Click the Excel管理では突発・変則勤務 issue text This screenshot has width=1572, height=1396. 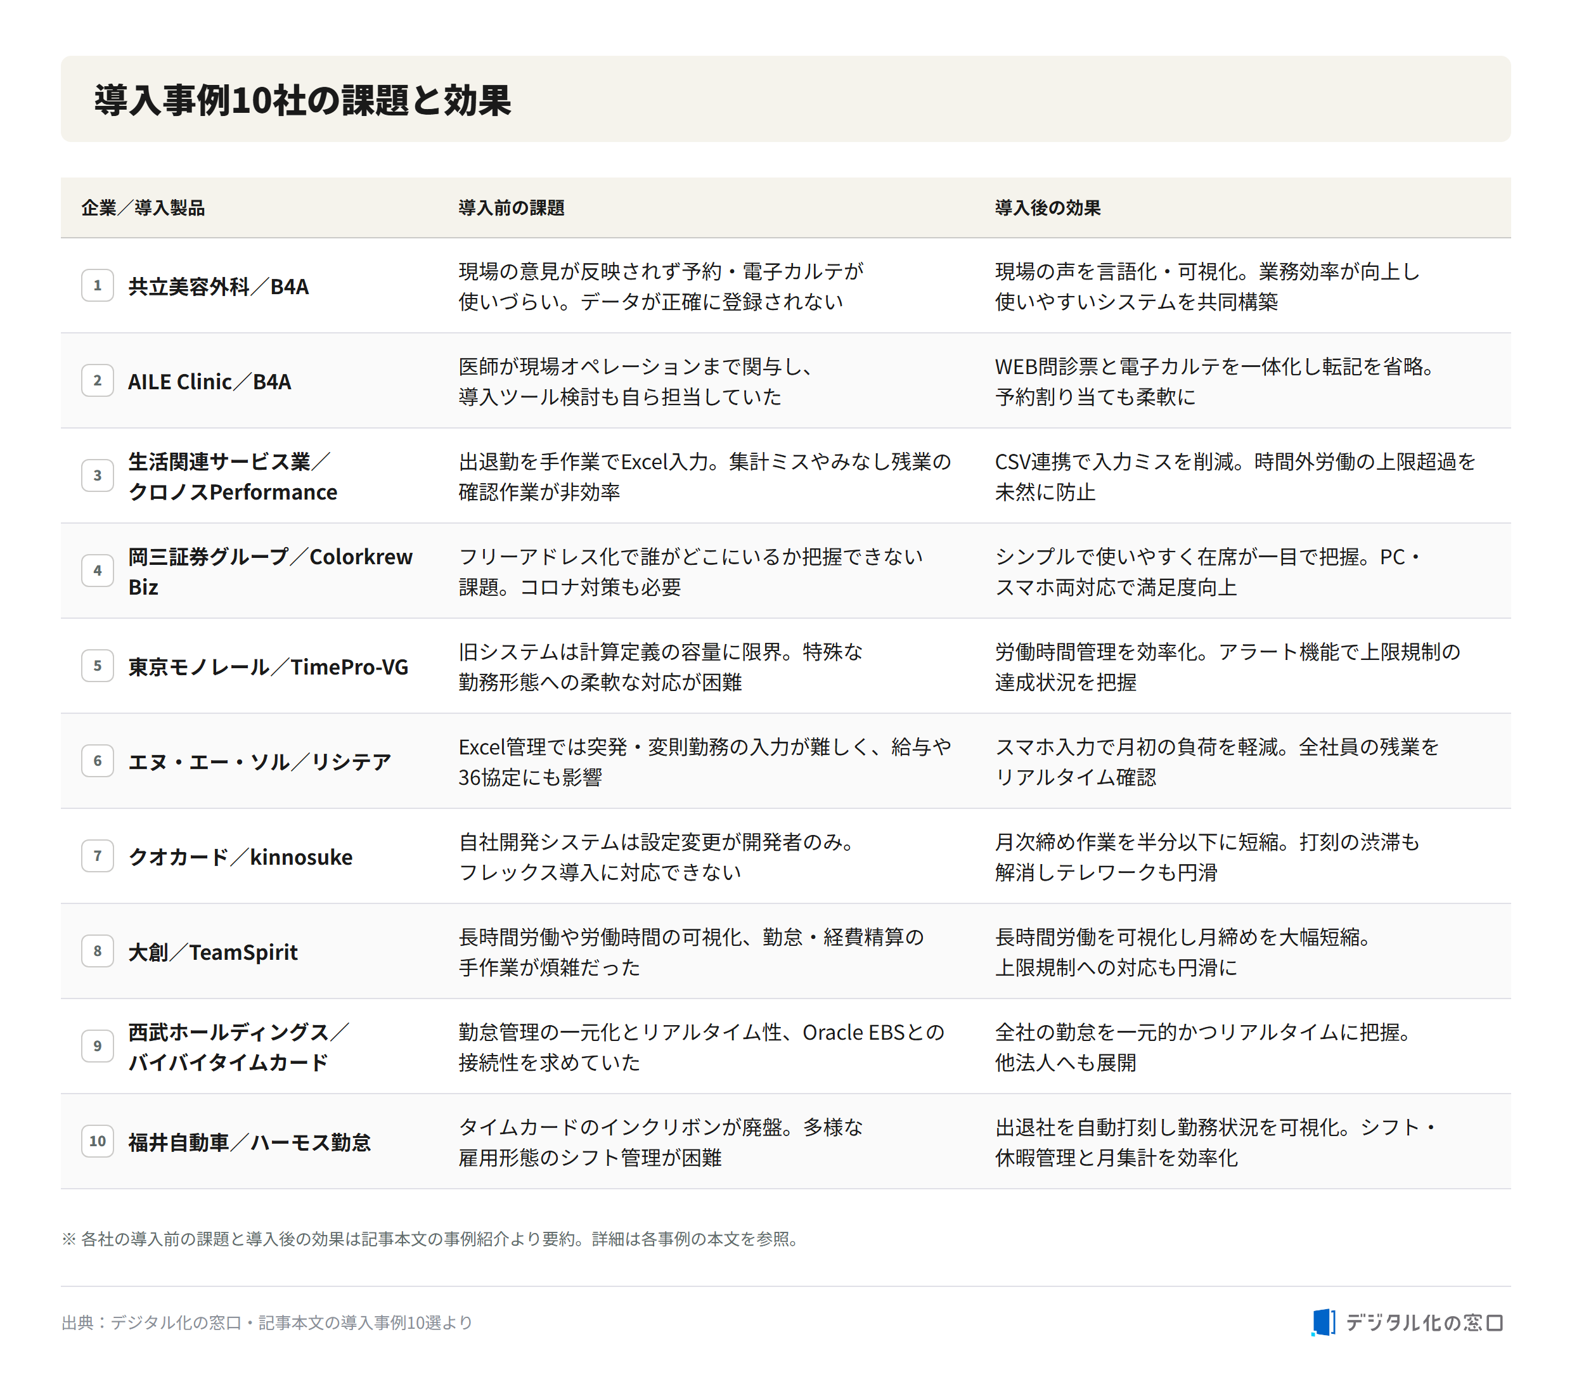705,761
